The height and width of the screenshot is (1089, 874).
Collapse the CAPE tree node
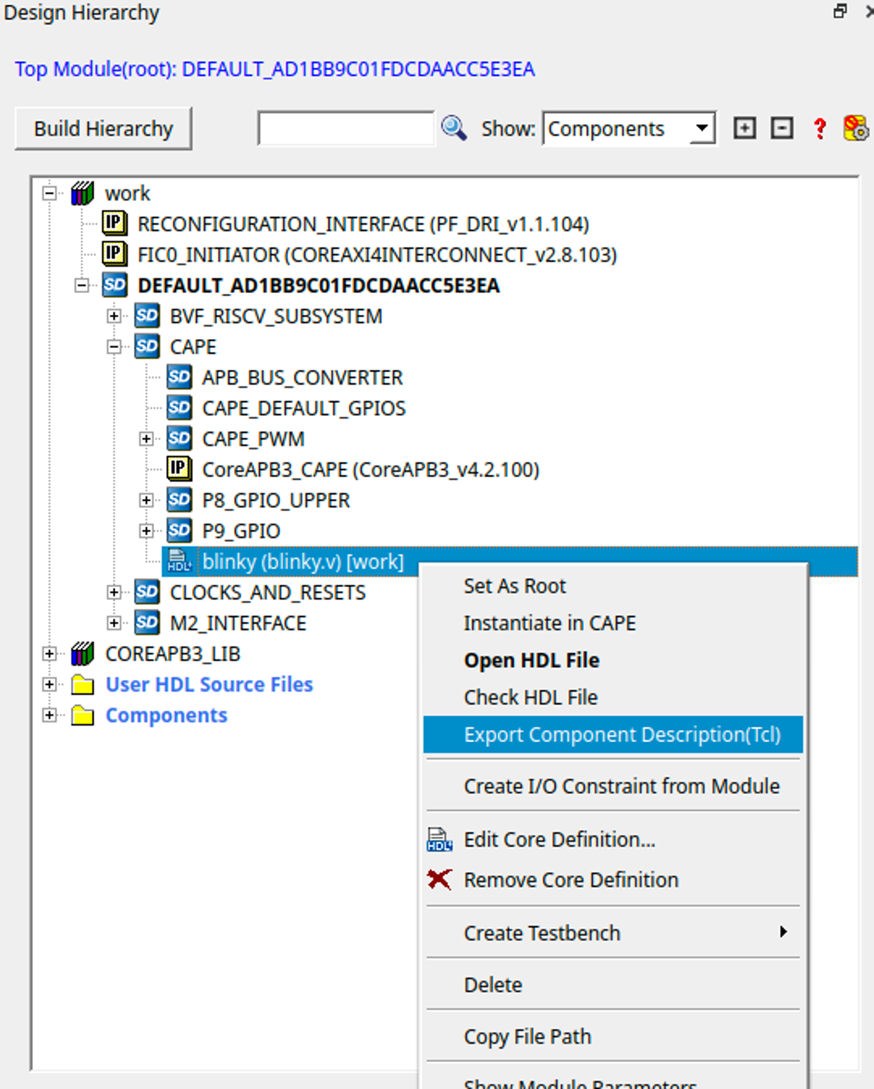(114, 347)
